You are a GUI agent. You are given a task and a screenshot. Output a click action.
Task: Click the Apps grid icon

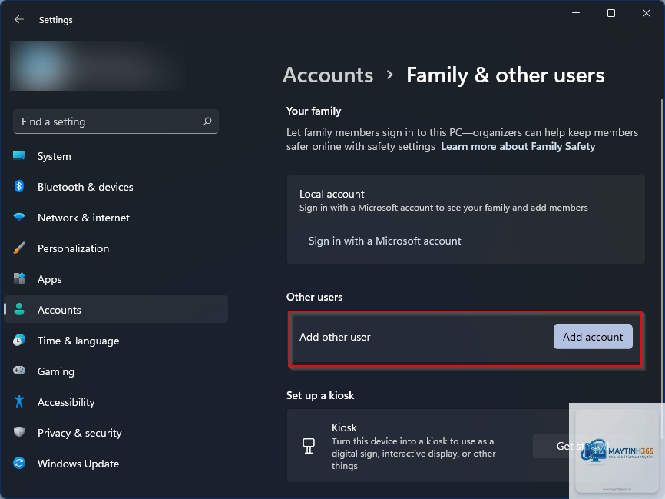pyautogui.click(x=19, y=279)
